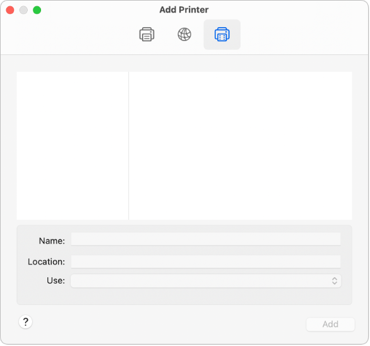Click the gray minimize window button
This screenshot has width=370, height=346.
coord(23,10)
